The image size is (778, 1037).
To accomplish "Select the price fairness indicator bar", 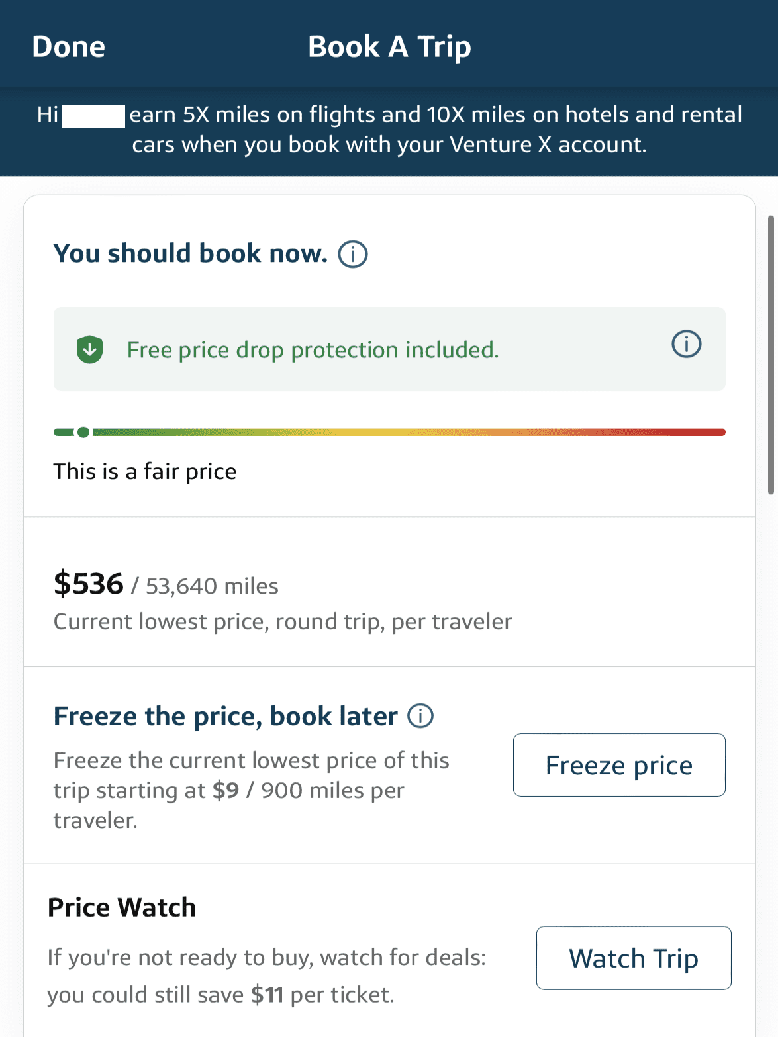I will pos(389,432).
